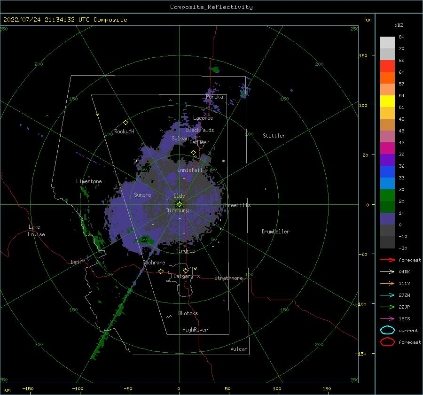Screen dimensions: 423x395
Task: Click the Limestone label
Action: pos(89,181)
